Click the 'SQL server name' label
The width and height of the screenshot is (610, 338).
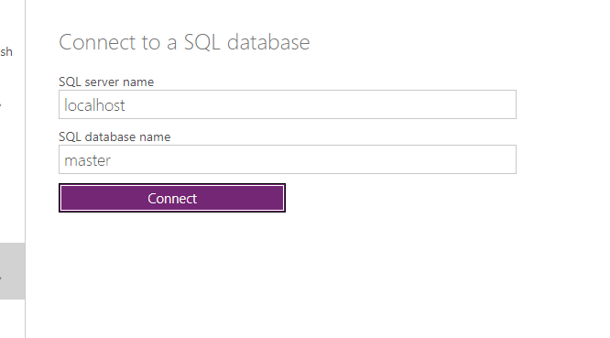(106, 82)
